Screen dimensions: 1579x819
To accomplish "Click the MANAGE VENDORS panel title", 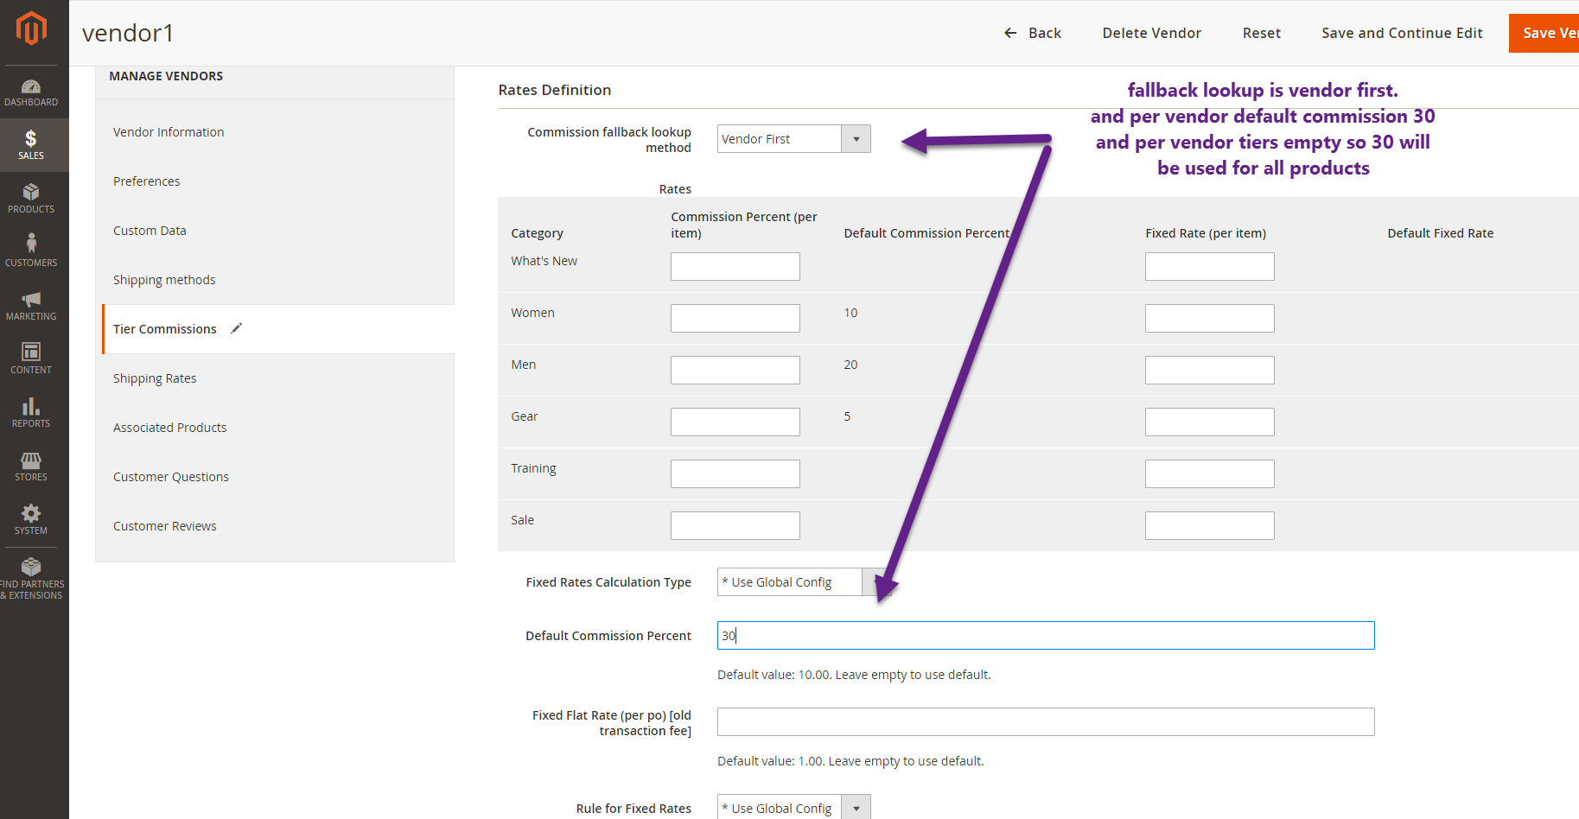I will (166, 76).
